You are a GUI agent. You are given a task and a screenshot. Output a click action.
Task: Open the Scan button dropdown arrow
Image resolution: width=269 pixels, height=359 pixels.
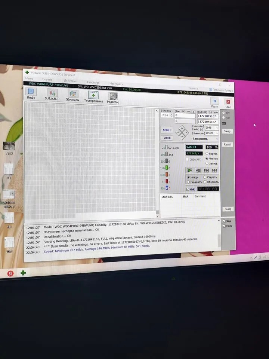pos(171,130)
